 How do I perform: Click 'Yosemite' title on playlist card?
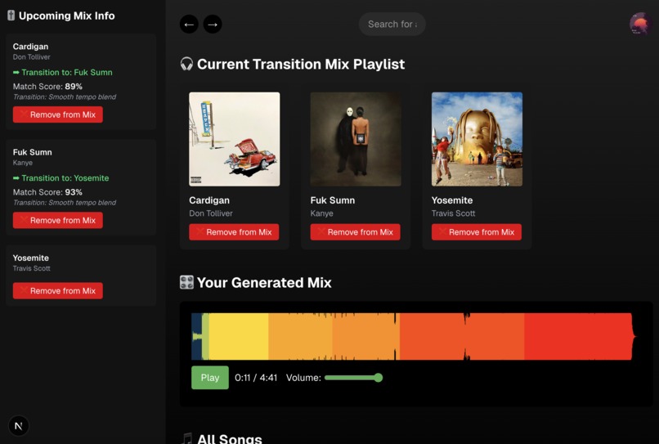pos(452,200)
